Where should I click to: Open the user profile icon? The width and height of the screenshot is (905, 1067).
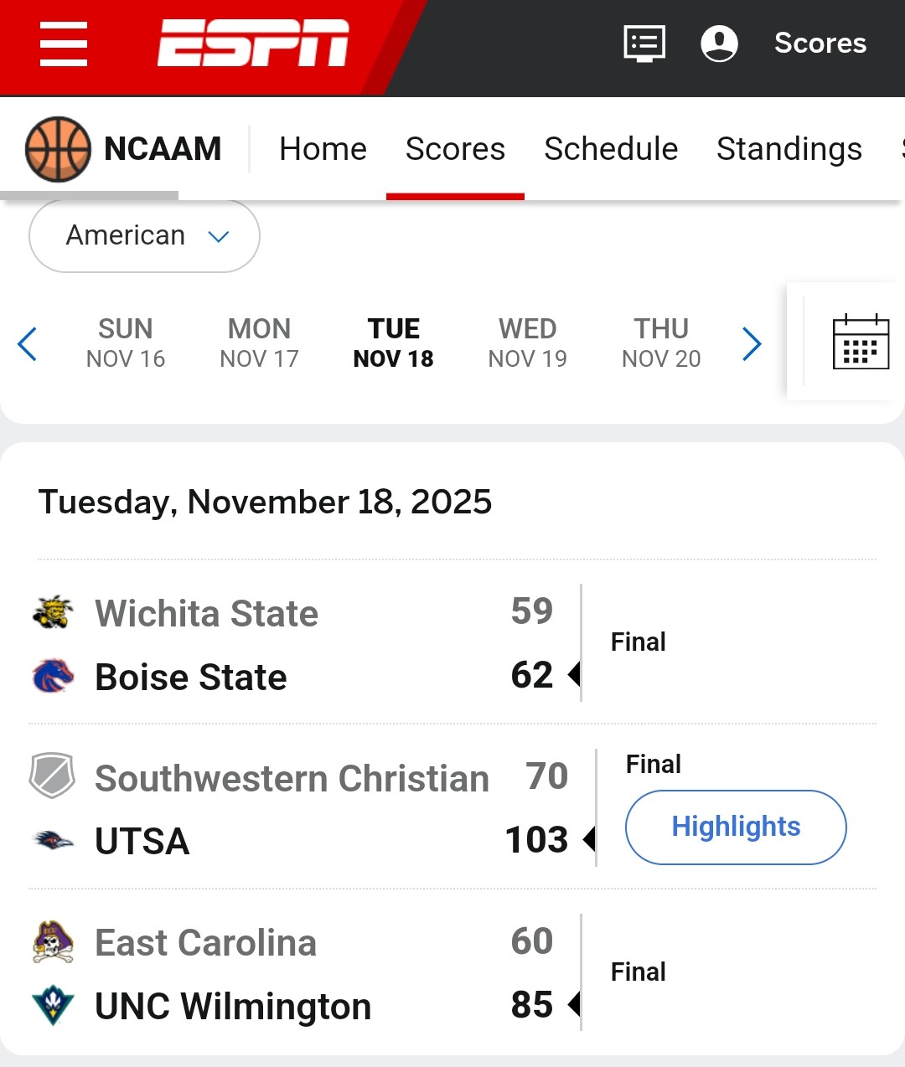pyautogui.click(x=719, y=43)
